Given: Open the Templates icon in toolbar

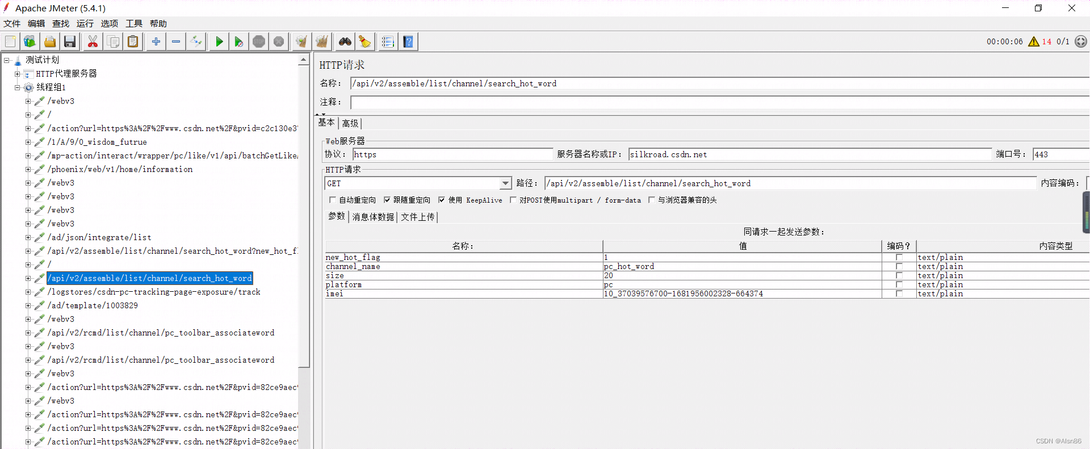Looking at the screenshot, I should click(x=30, y=41).
